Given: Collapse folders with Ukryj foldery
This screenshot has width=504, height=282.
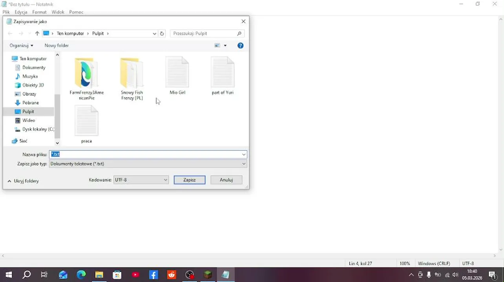Looking at the screenshot, I should click(23, 181).
